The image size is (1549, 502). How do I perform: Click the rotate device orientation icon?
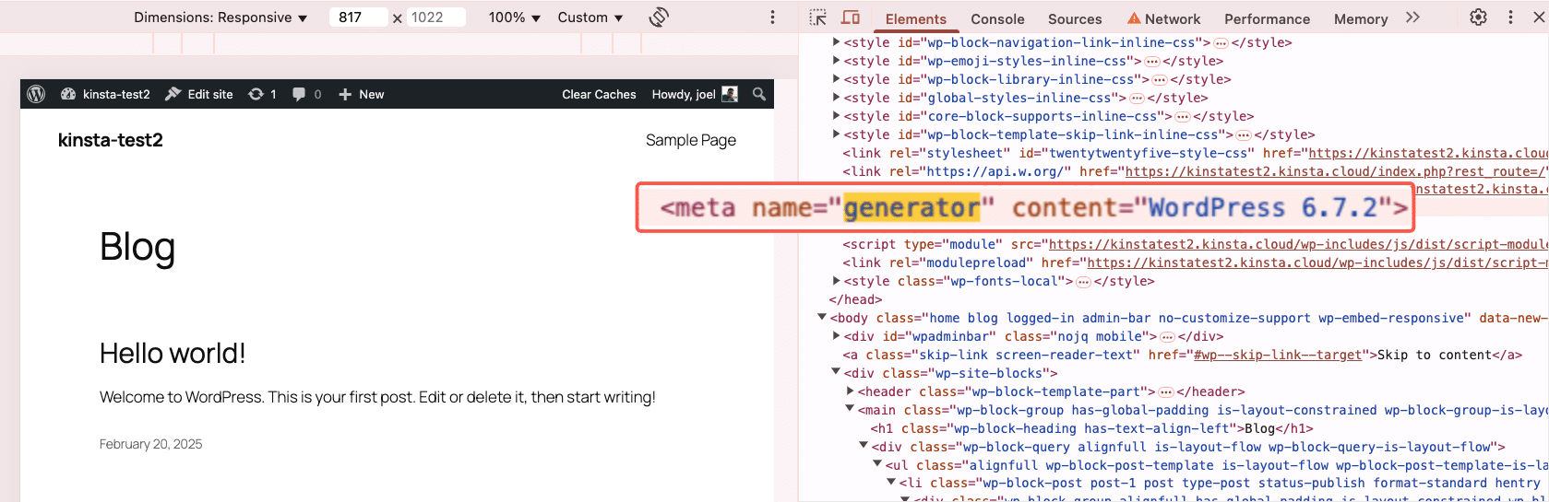(659, 18)
